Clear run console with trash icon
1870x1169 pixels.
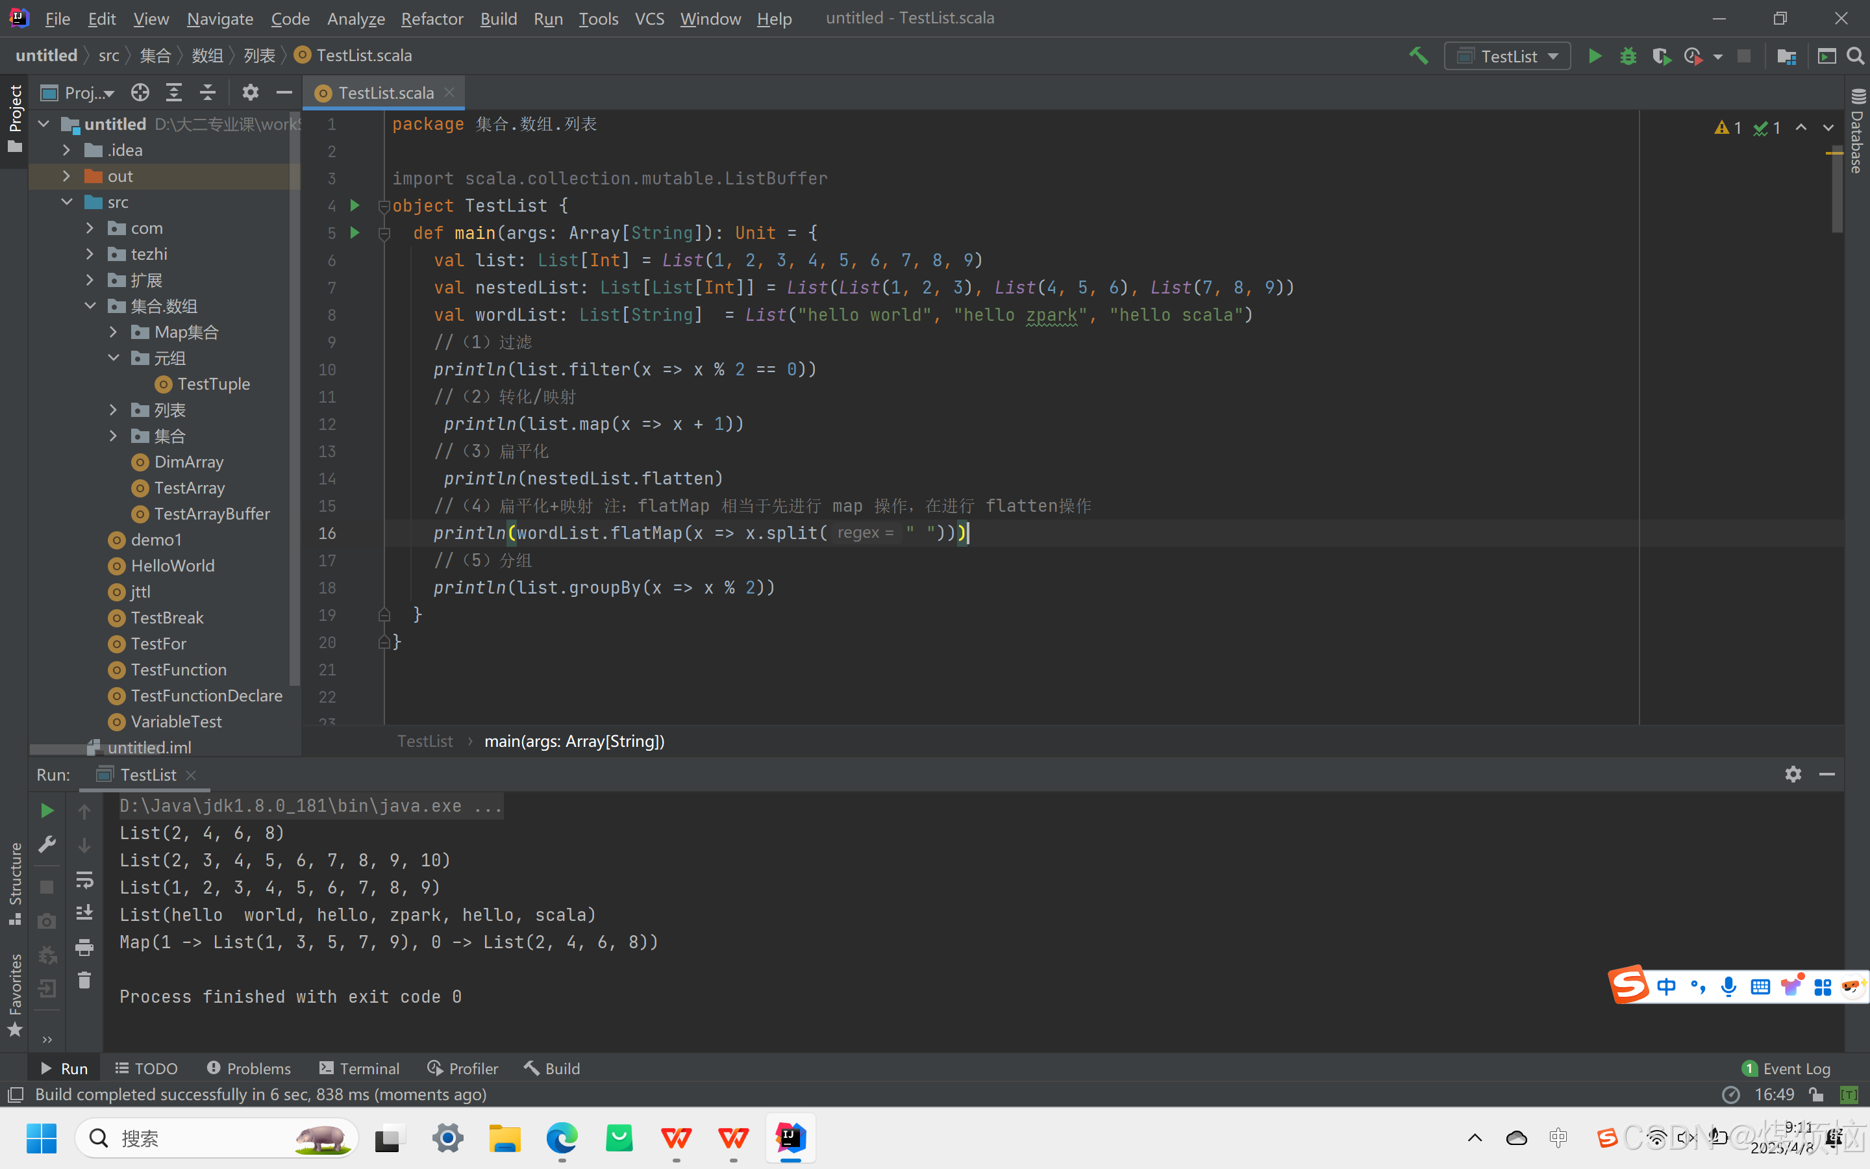[84, 981]
